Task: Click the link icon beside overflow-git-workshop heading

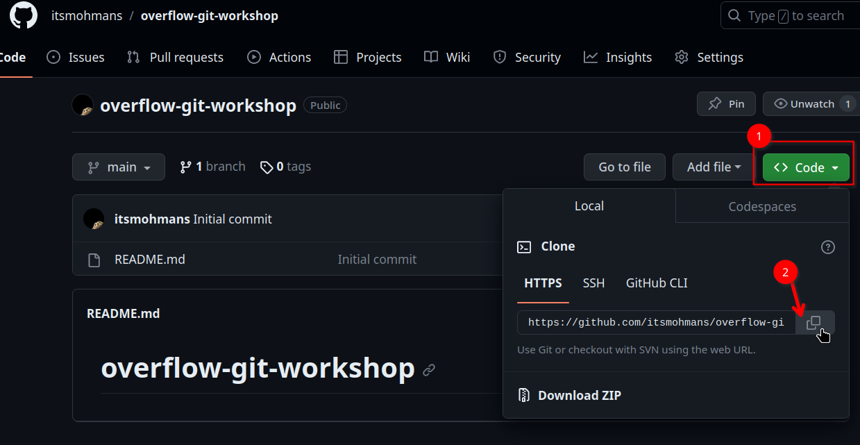Action: 429,370
